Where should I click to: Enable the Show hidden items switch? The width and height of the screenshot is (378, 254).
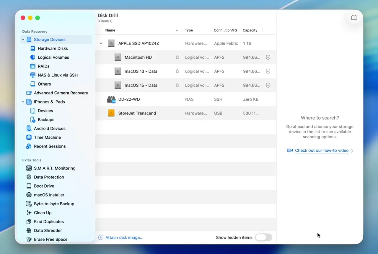(x=263, y=237)
